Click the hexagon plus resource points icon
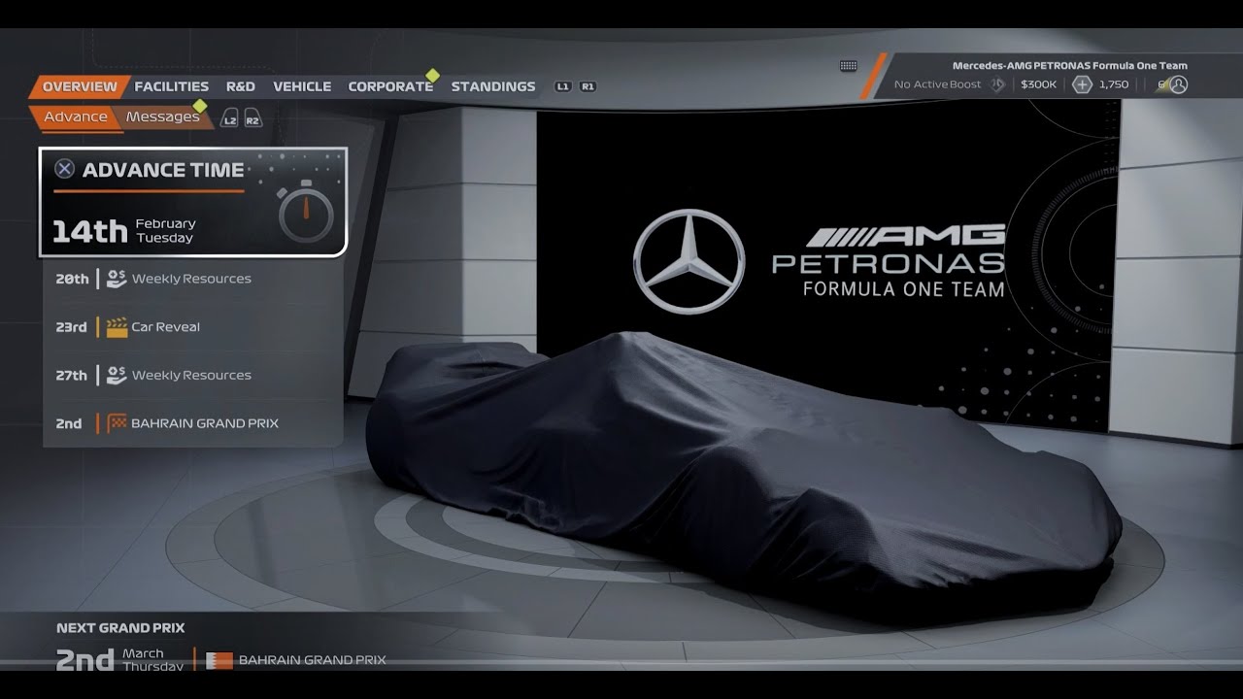Viewport: 1243px width, 699px height. tap(1082, 84)
